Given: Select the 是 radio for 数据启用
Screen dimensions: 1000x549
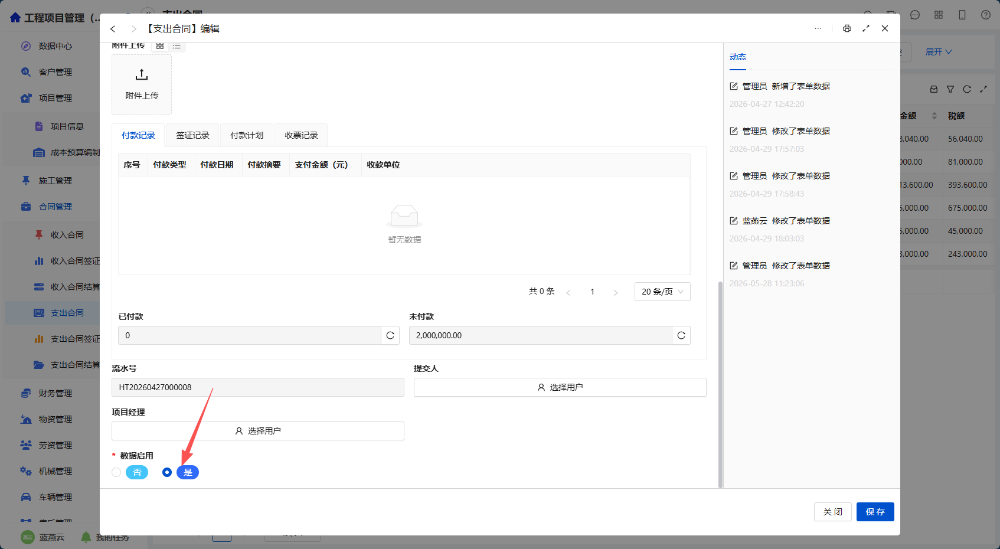Looking at the screenshot, I should (167, 472).
